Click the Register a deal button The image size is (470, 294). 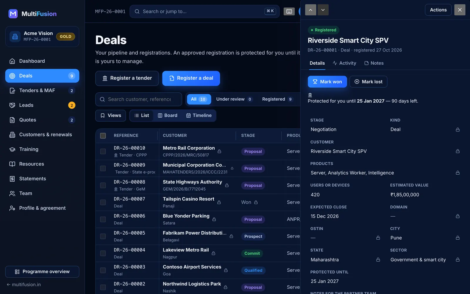click(x=191, y=78)
